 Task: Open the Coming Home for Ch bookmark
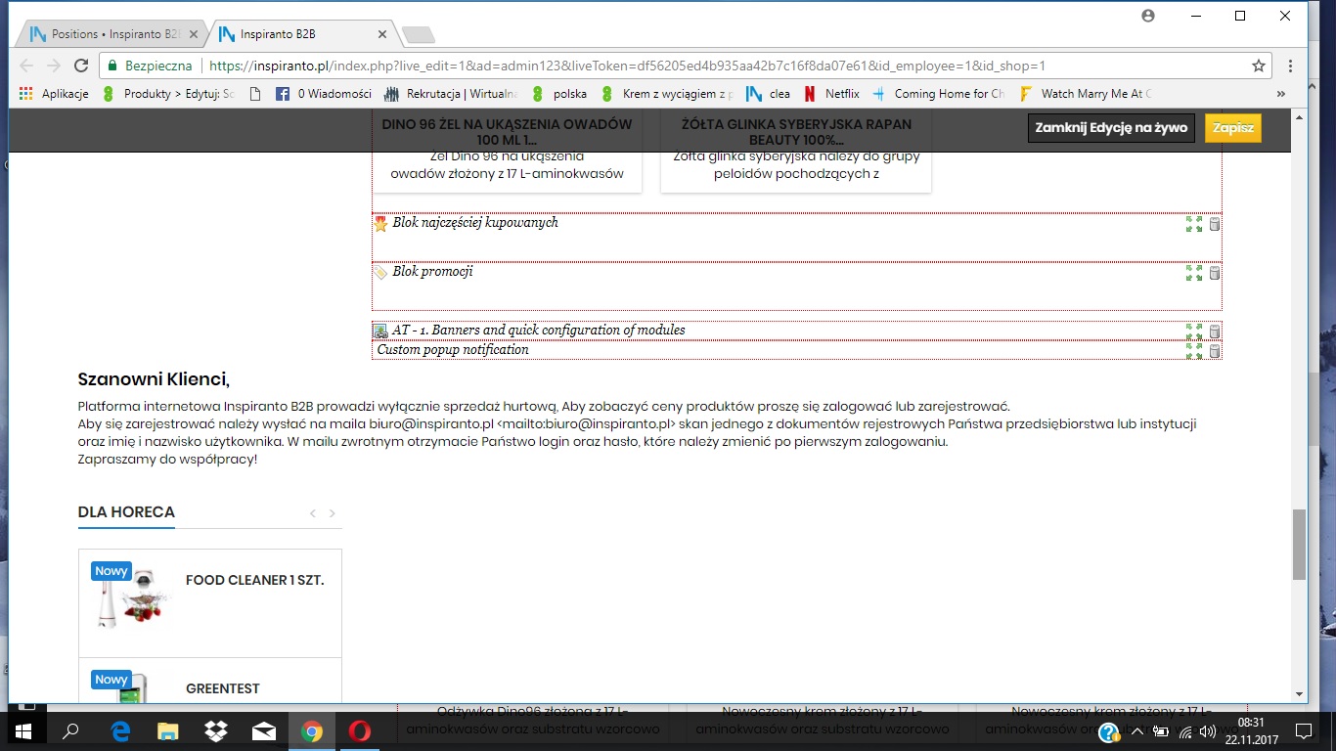click(939, 94)
